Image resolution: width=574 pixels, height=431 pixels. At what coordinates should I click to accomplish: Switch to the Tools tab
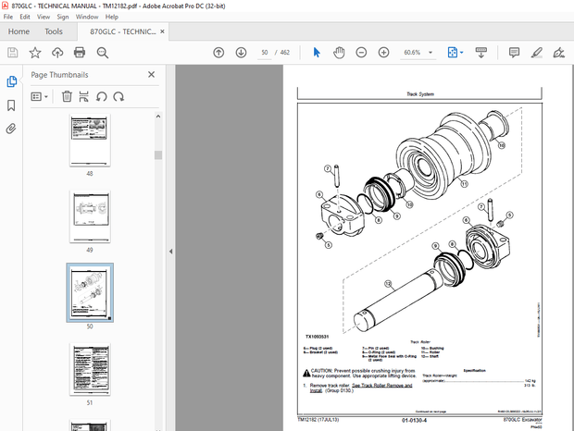coord(54,31)
